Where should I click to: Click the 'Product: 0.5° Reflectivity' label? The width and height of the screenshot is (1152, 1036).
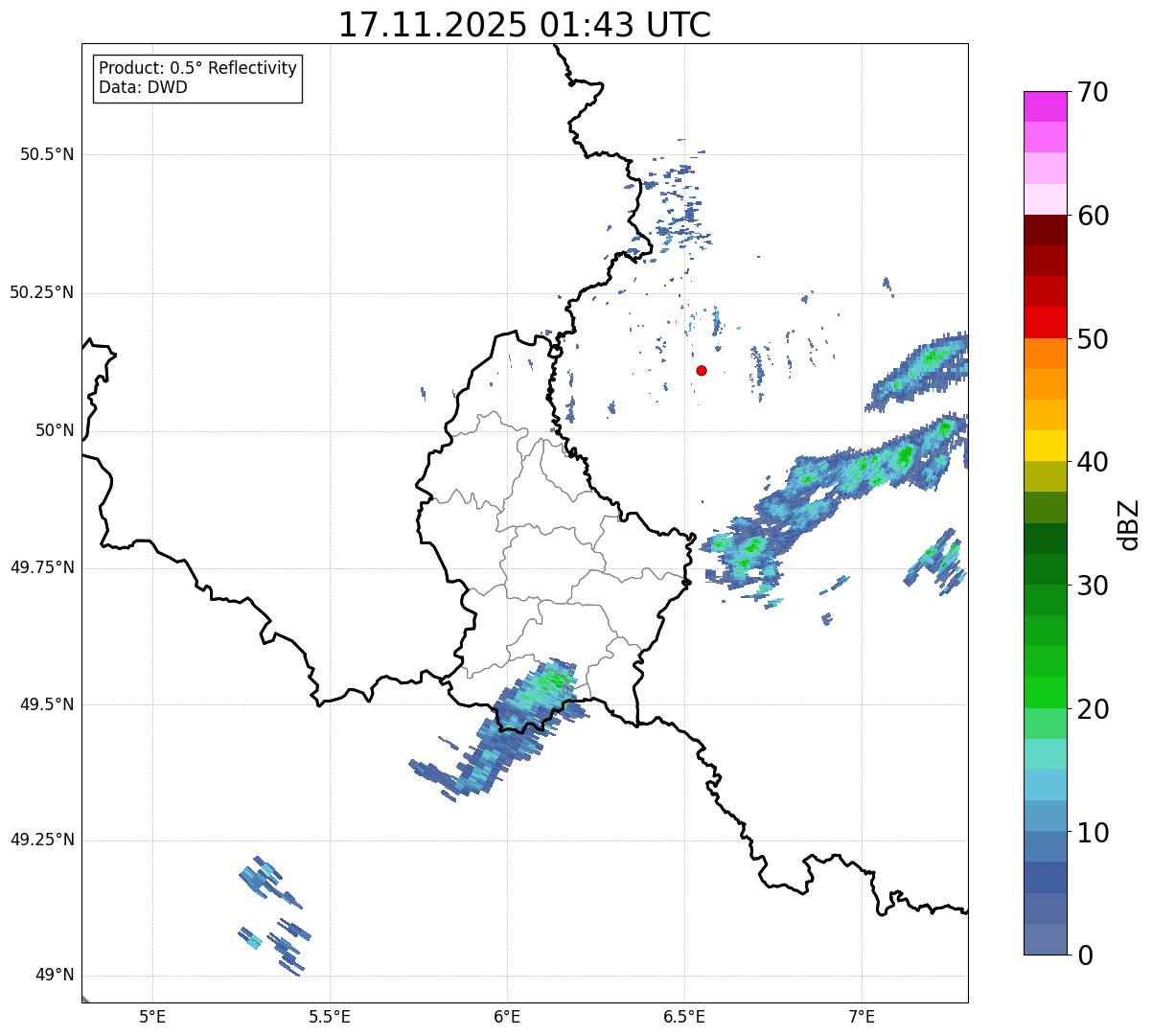point(197,69)
